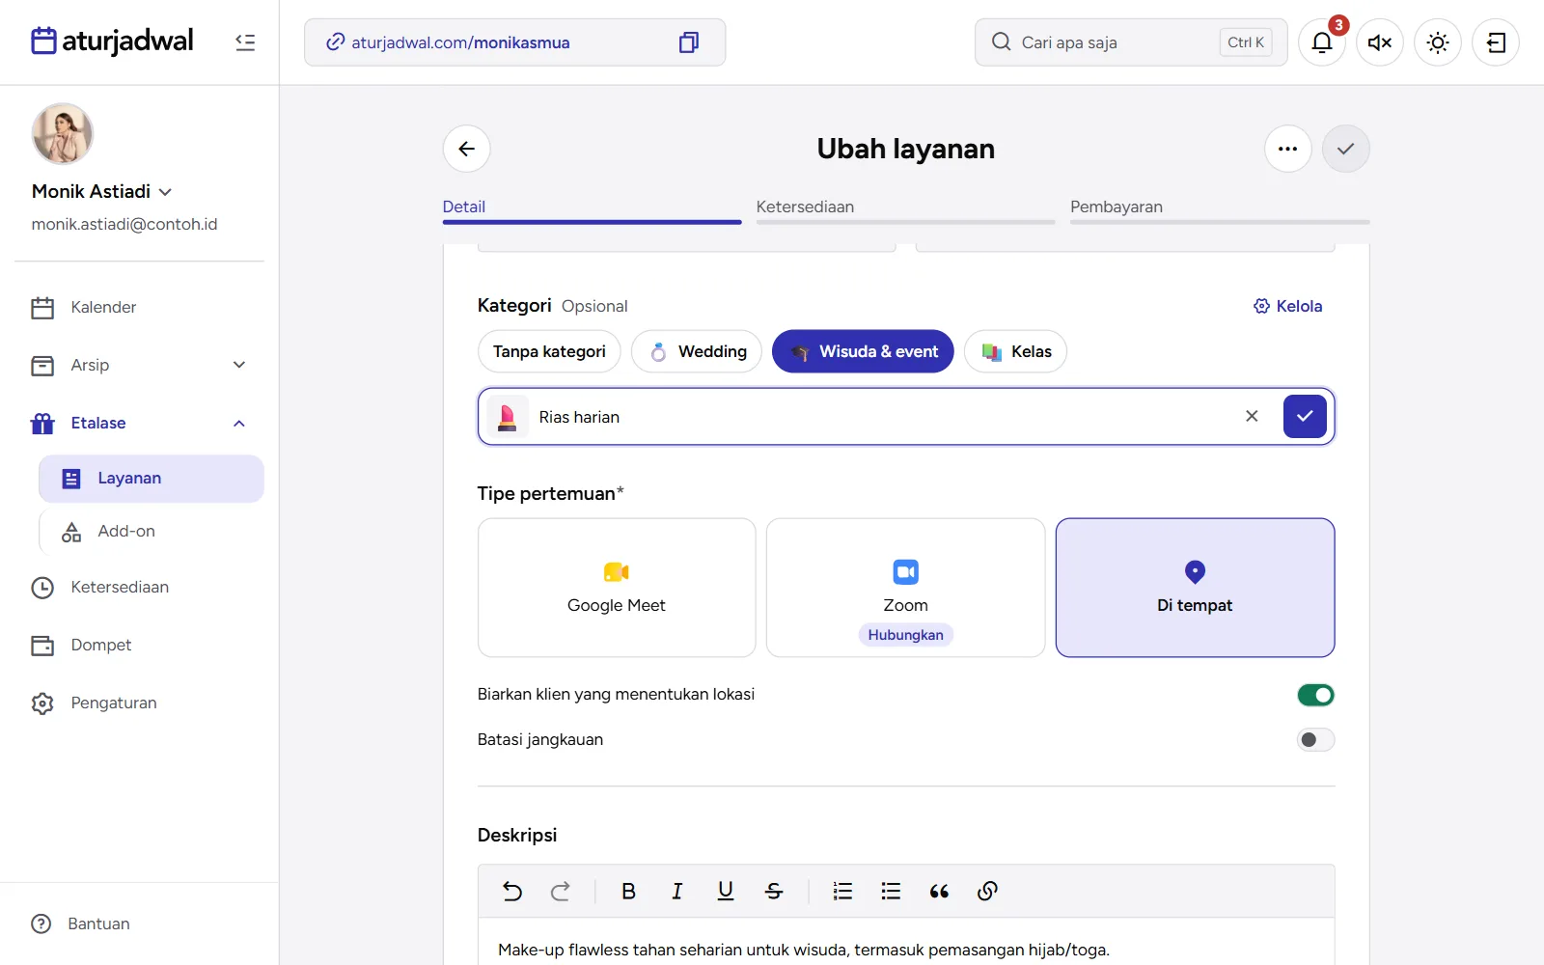Choose the Tanpa kategori chip

[549, 351]
